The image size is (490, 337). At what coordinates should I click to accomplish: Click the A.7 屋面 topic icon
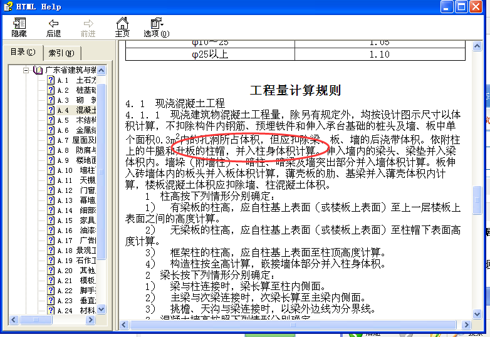[x=51, y=140]
